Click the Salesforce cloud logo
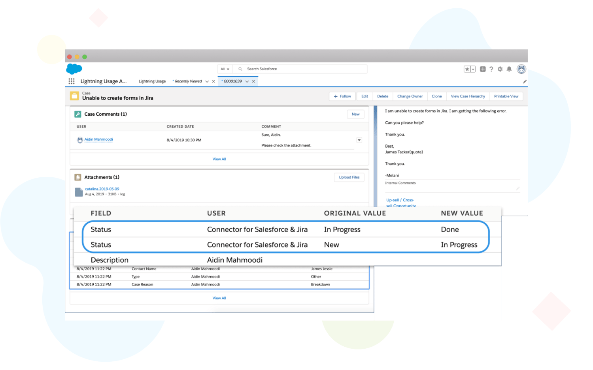Screen dimensions: 593x370 74,69
